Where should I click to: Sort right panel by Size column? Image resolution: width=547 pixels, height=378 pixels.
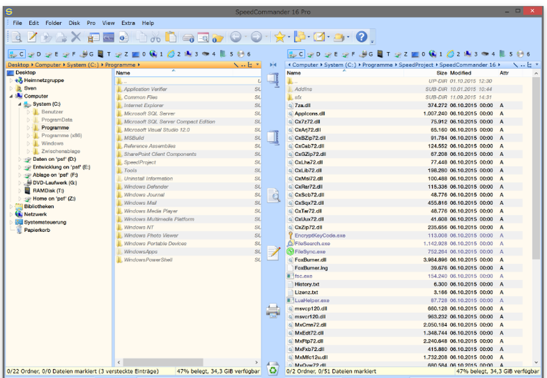point(425,73)
